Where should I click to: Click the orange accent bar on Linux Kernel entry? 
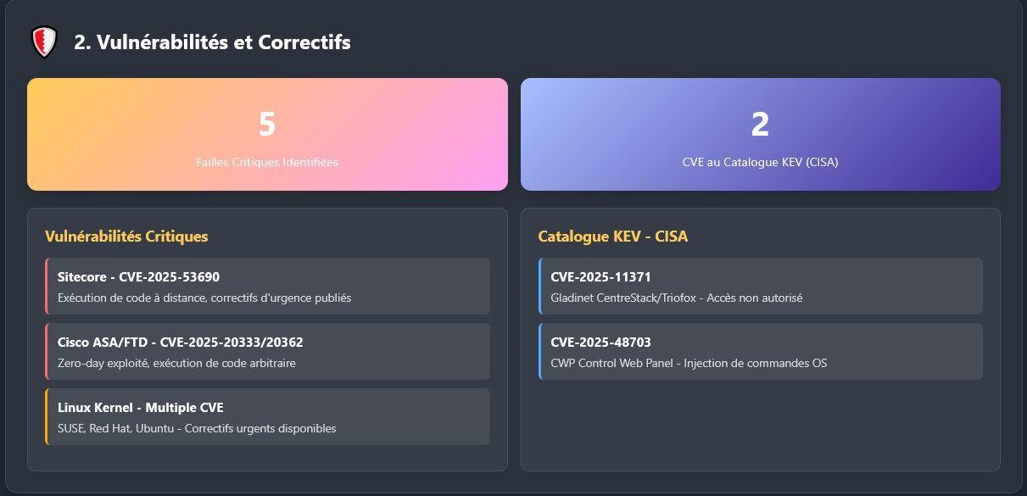[x=47, y=416]
